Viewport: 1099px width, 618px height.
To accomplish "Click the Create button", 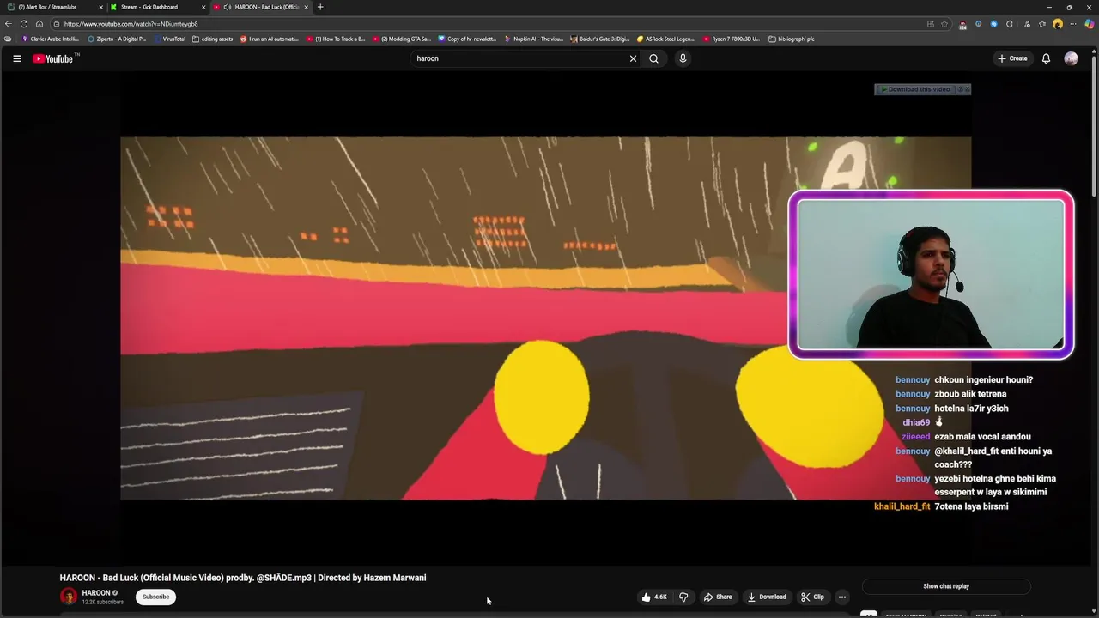I will 1012,58.
